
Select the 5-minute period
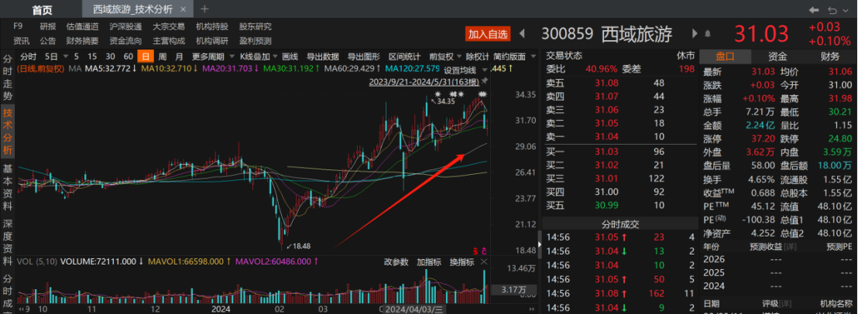pyautogui.click(x=77, y=56)
